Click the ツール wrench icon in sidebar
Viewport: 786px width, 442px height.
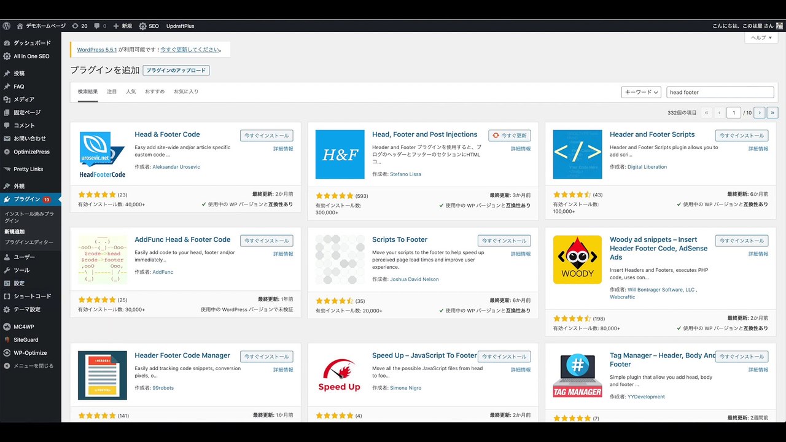click(x=7, y=270)
